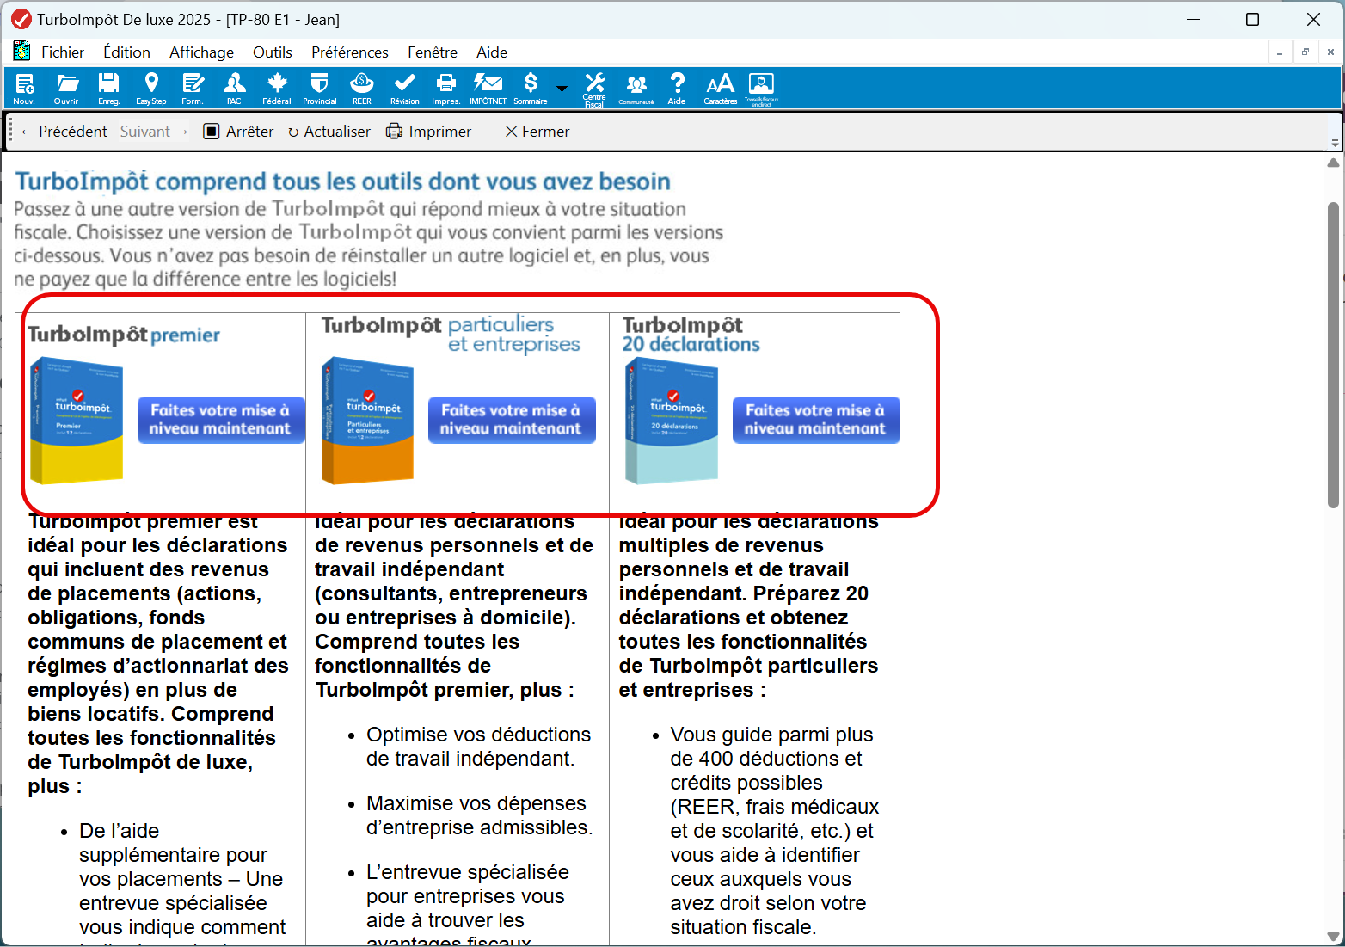Click the Nouv. new return icon

(x=24, y=88)
